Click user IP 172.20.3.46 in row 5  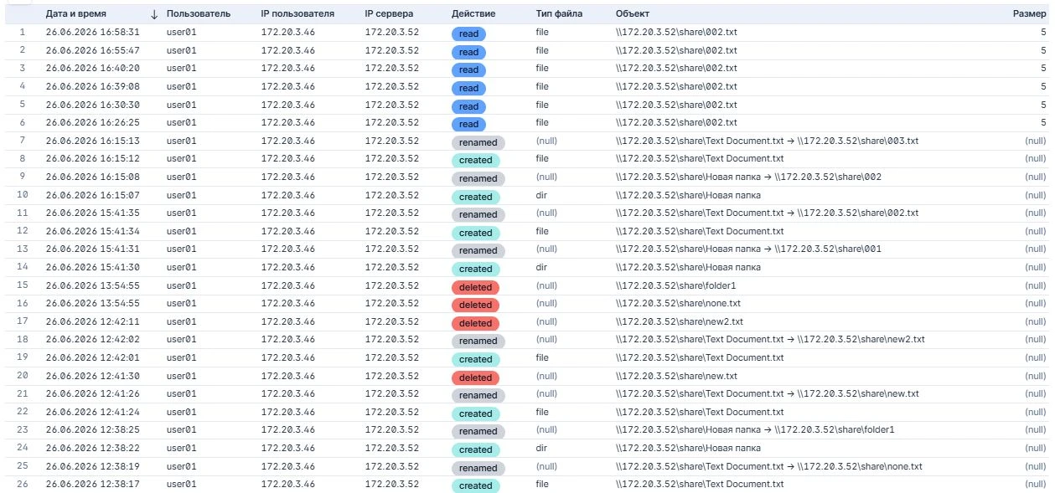(288, 105)
